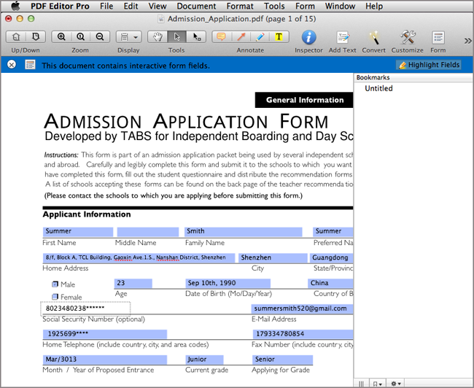Check the Female checkbox
Viewport: 474px width, 388px height.
[55, 297]
